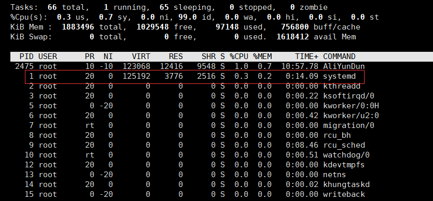433x201 pixels.
Task: Click the rt priority of migration/0
Action: 90,125
